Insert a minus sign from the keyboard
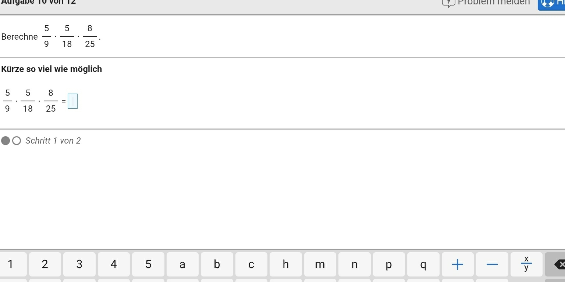 pos(492,264)
